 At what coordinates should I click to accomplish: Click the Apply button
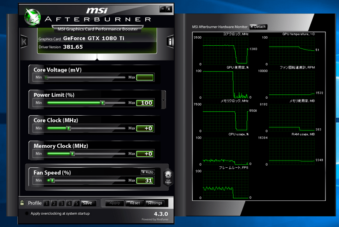pyautogui.click(x=114, y=203)
